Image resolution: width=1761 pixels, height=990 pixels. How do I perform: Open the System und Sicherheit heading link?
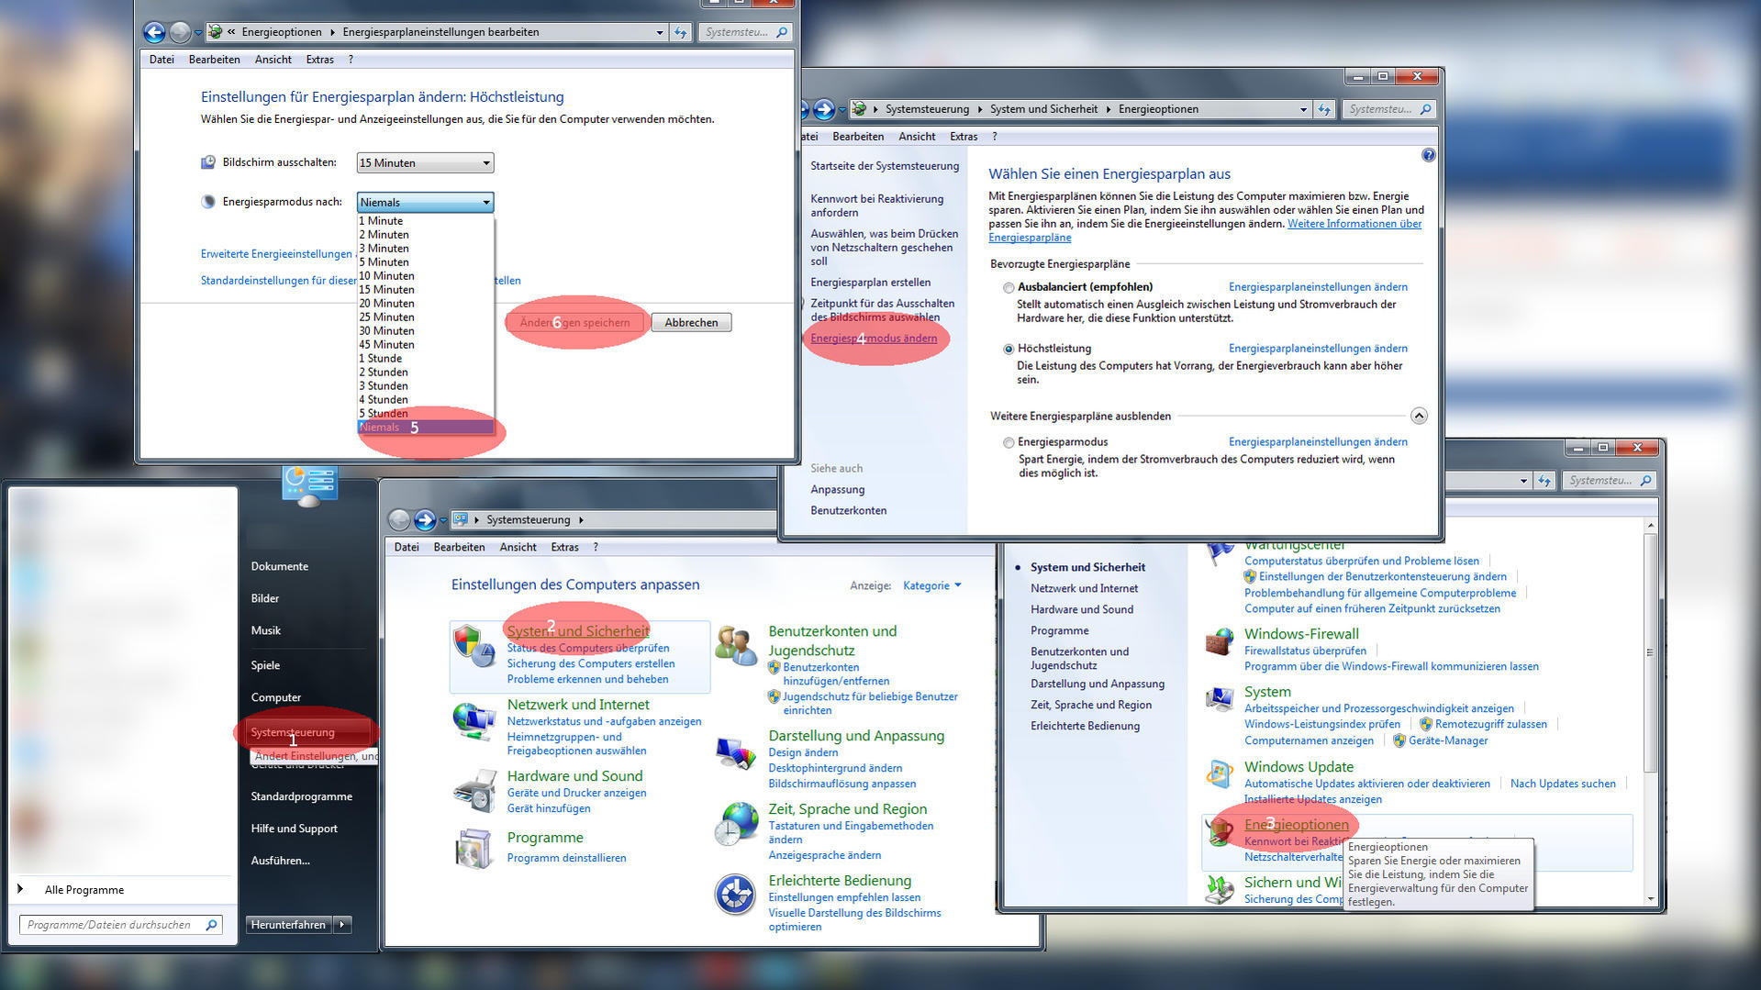(578, 631)
